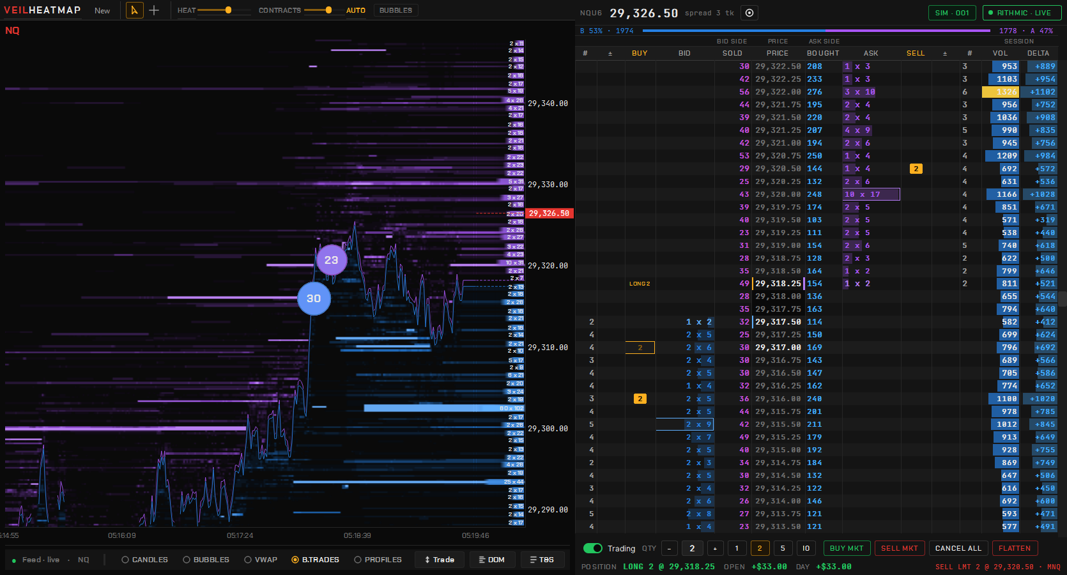1067x575 pixels.
Task: Click the 80 x 102 liquidity label on the heatmap
Action: 512,408
